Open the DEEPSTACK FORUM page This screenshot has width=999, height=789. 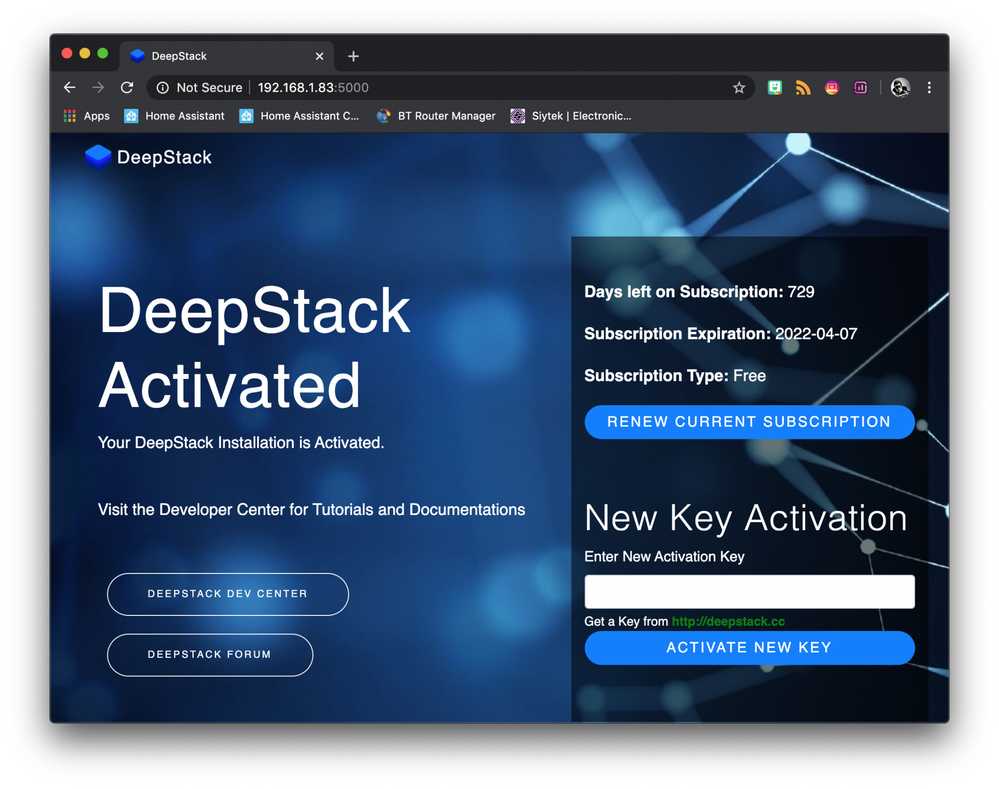(x=210, y=654)
